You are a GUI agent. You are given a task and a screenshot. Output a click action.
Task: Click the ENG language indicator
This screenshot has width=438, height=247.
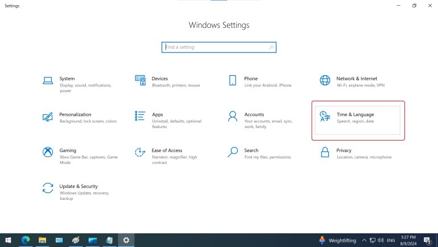[391, 240]
